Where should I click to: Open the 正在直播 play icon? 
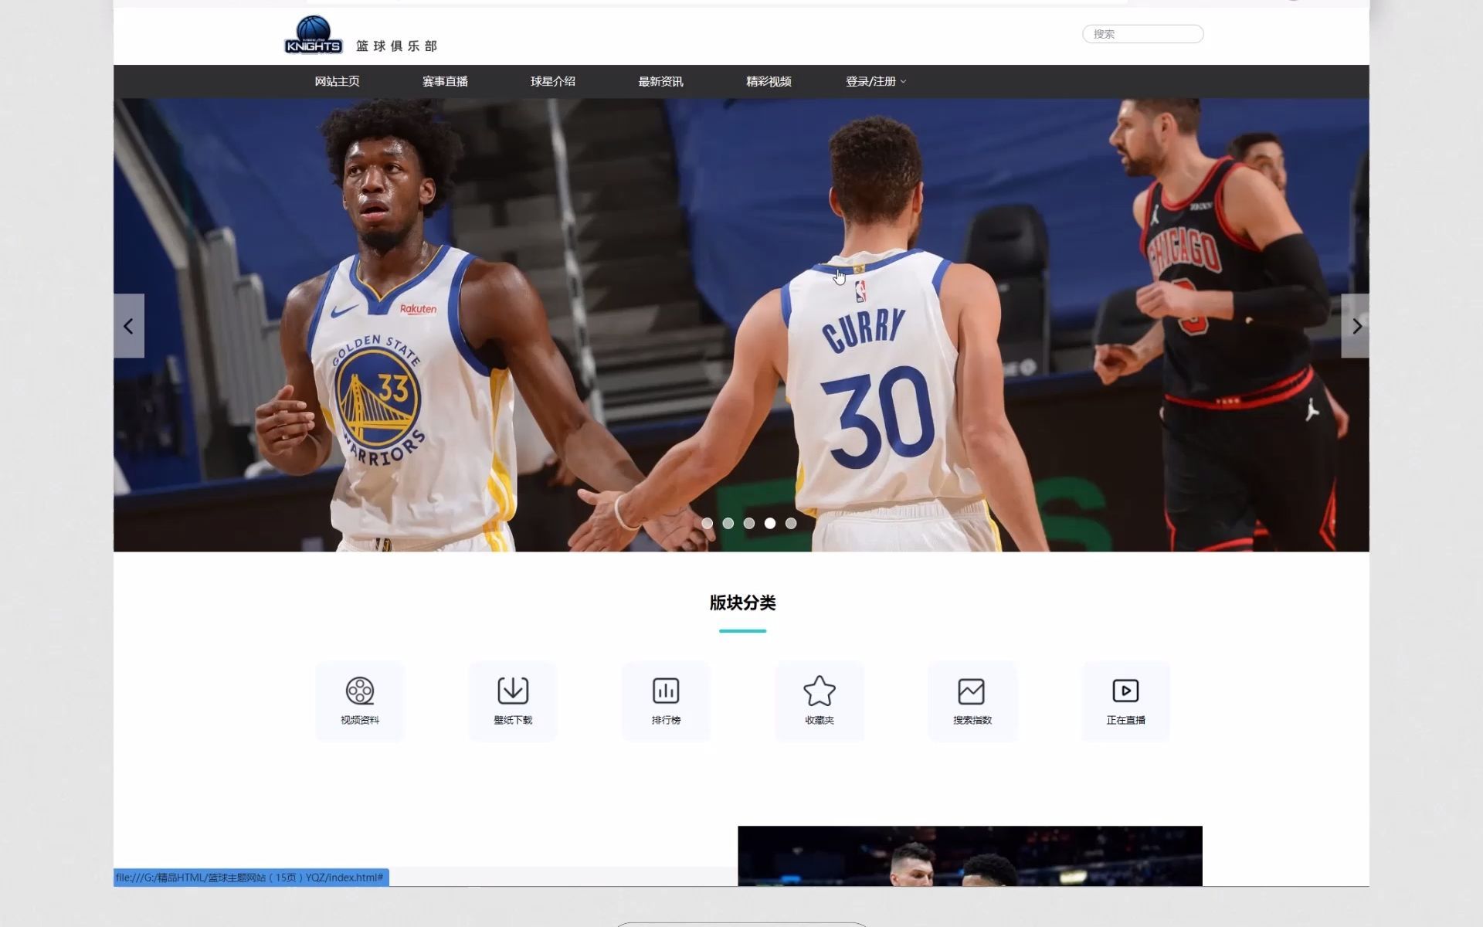pos(1125,691)
